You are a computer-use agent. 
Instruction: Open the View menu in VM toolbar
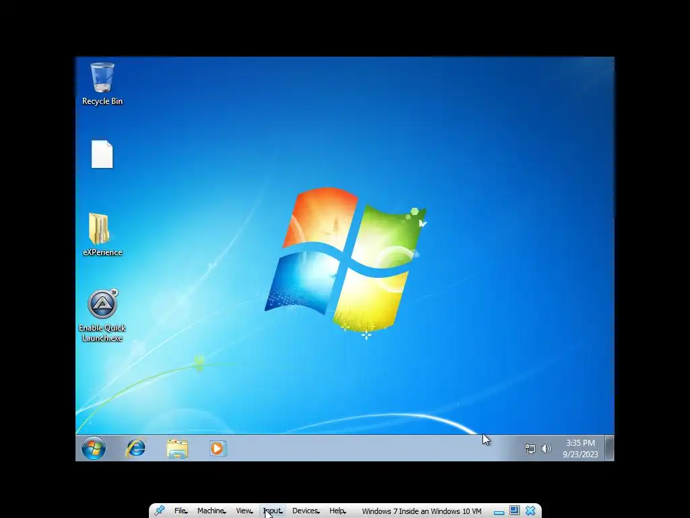tap(244, 511)
